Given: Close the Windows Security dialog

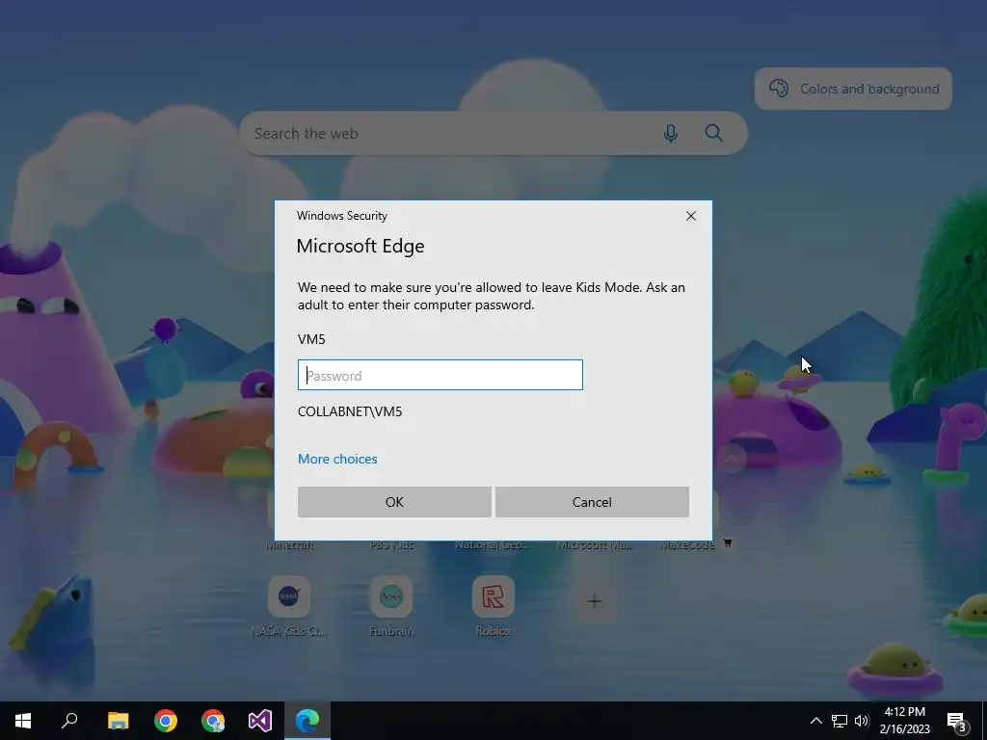Looking at the screenshot, I should tap(690, 216).
